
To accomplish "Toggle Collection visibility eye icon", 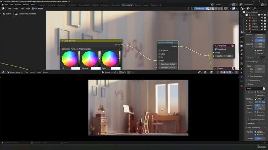I will coord(262,15).
